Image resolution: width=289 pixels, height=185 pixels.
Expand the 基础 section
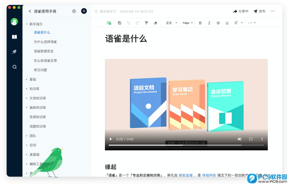click(x=26, y=79)
